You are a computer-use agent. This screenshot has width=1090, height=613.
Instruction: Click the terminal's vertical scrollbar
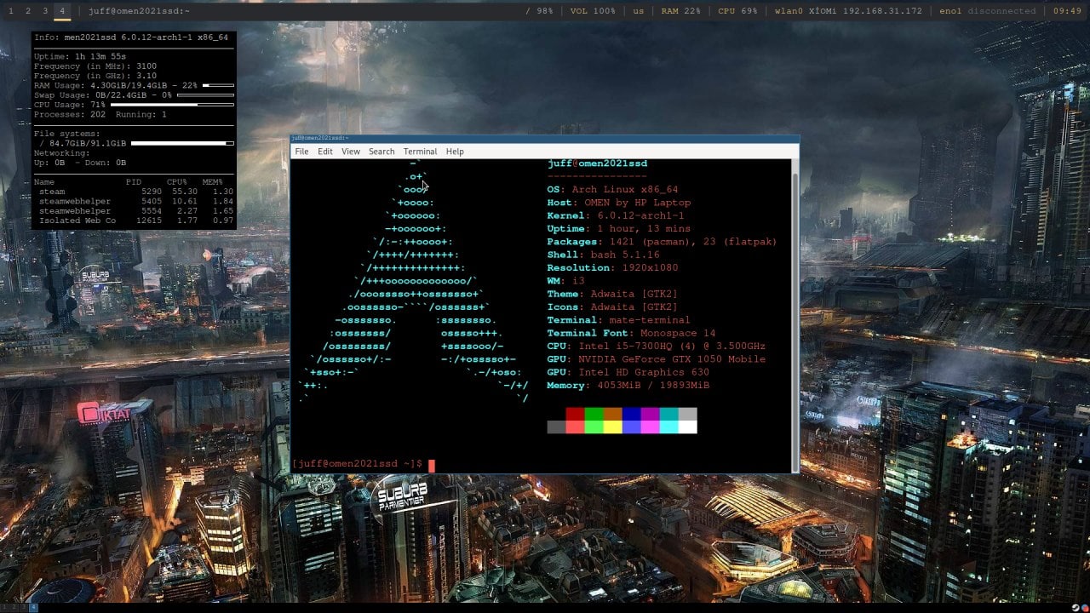795,315
